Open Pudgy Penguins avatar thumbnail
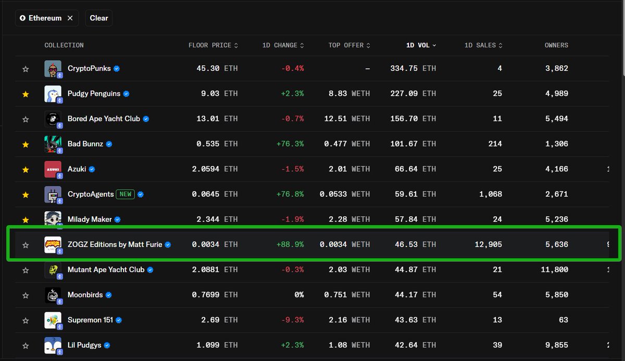625x361 pixels. pyautogui.click(x=53, y=94)
